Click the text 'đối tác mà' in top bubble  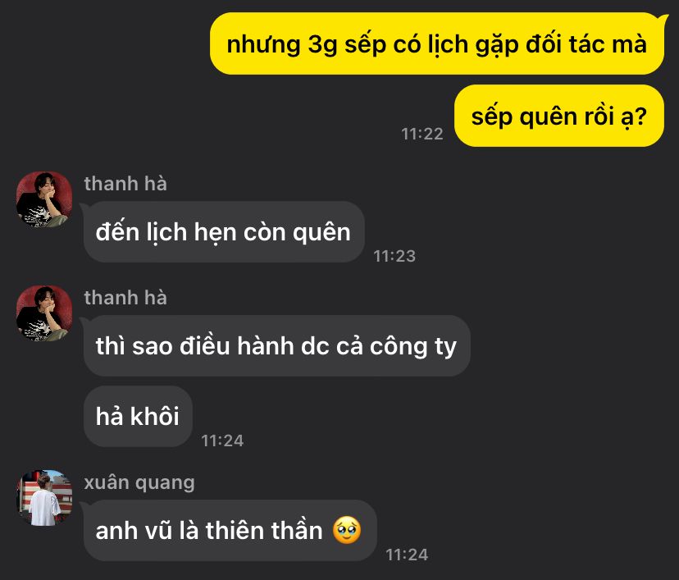[586, 43]
